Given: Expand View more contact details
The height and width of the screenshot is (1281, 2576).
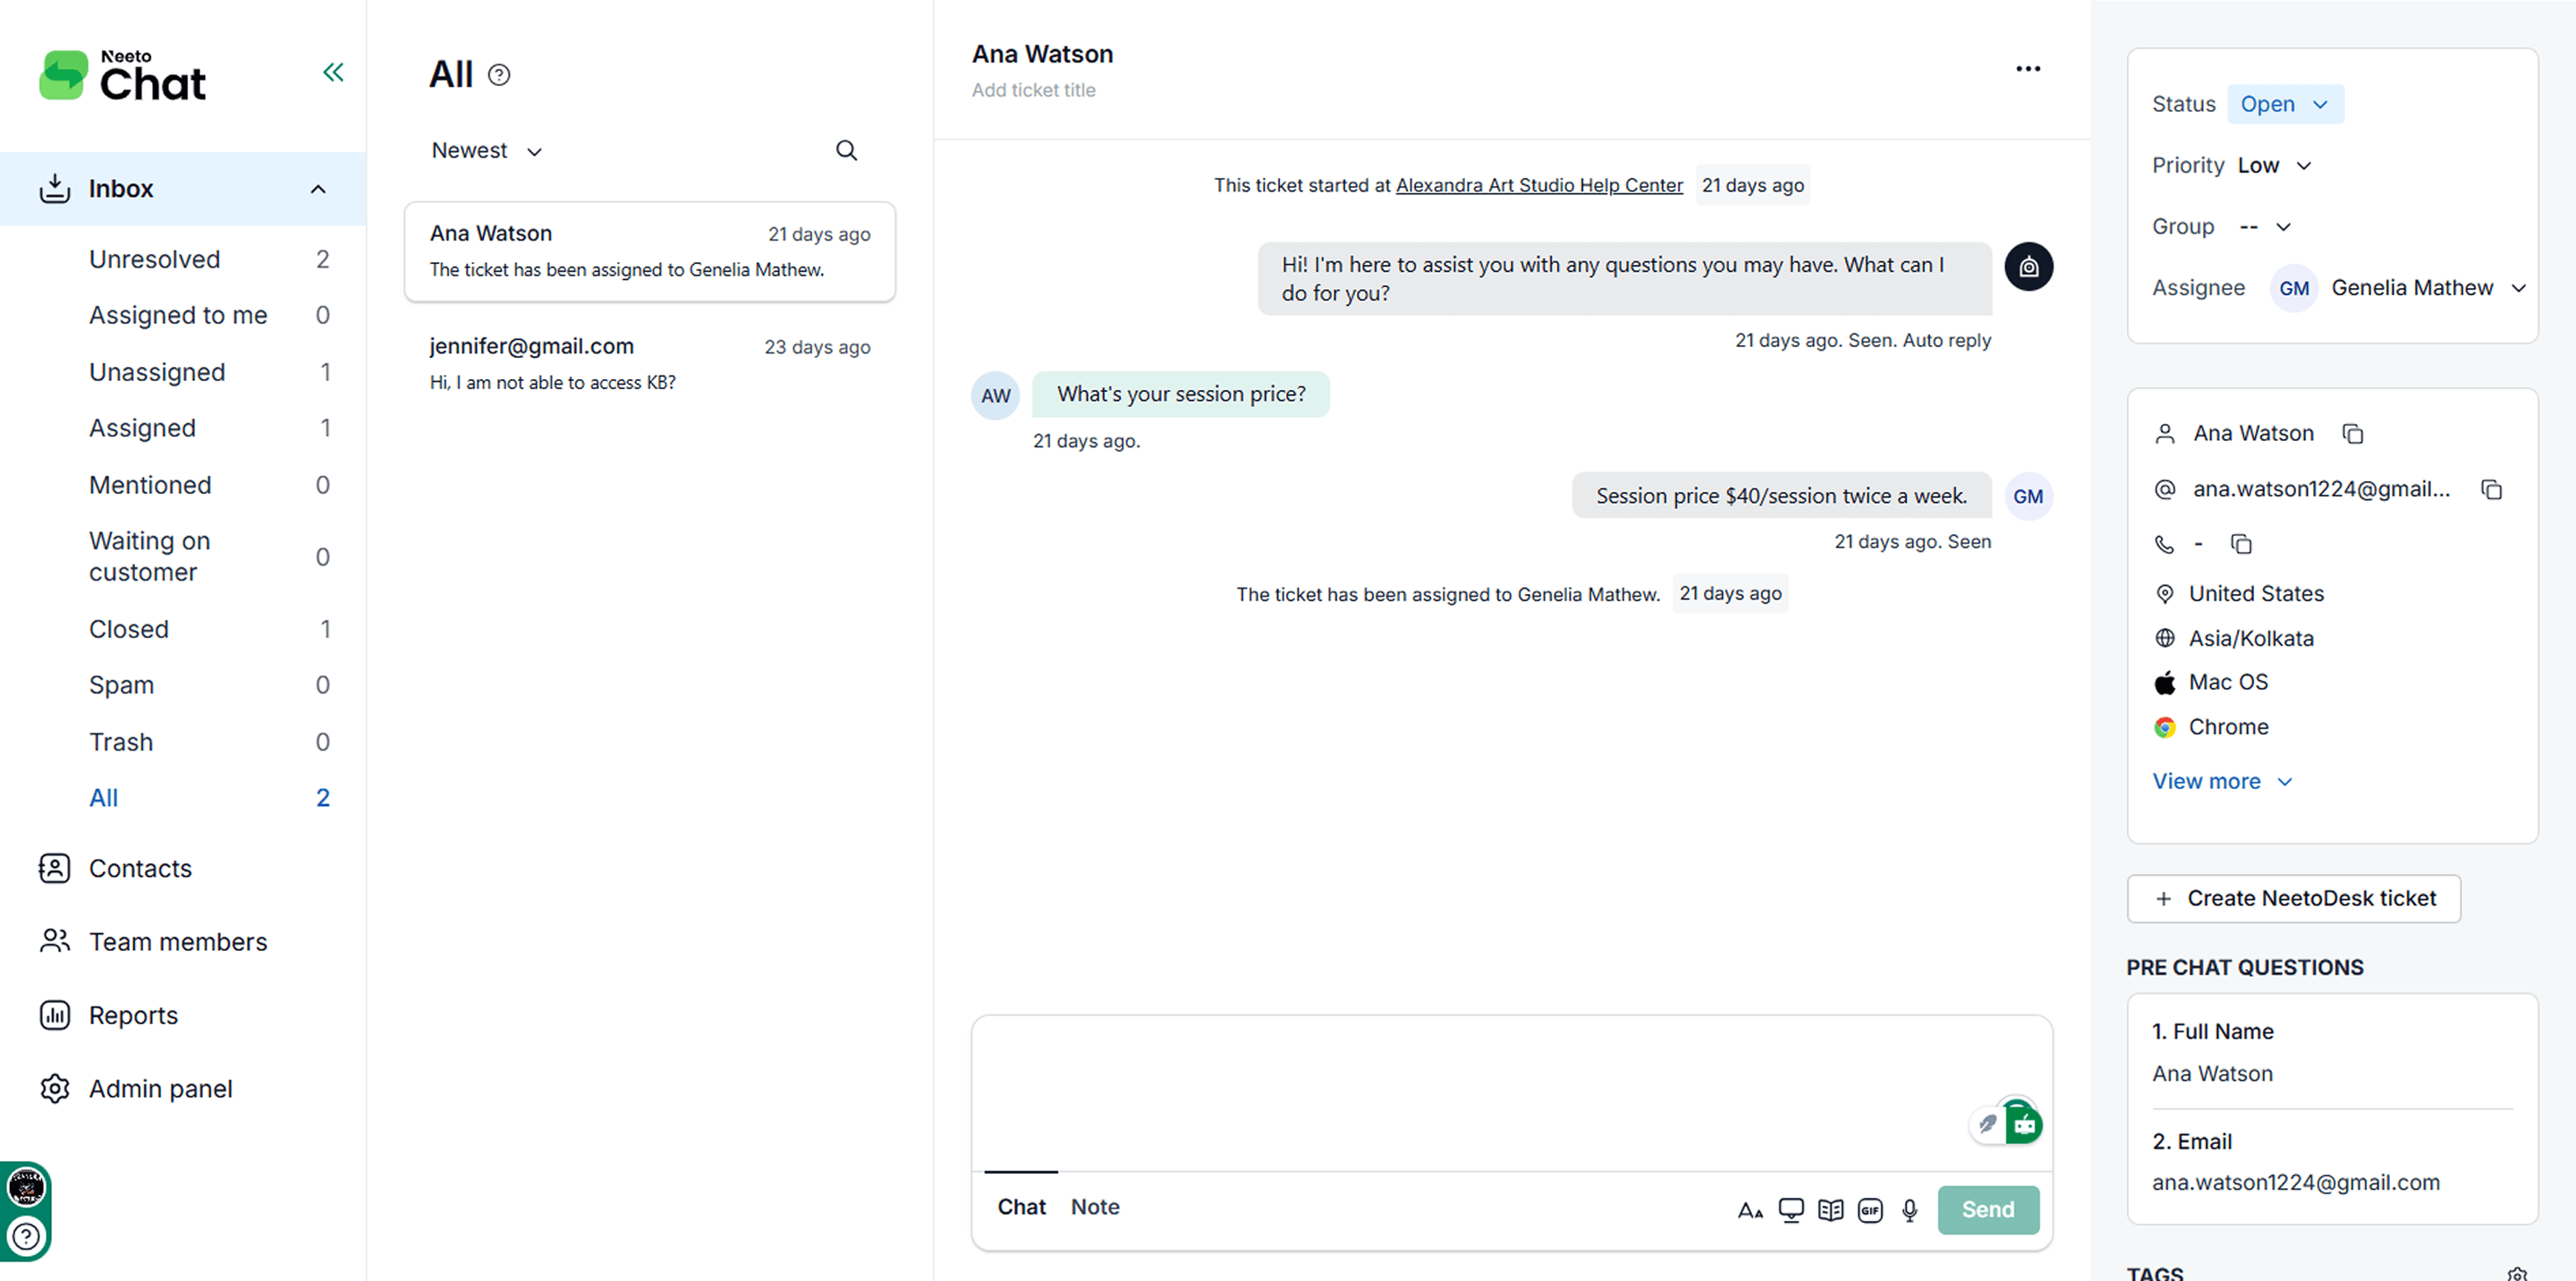Looking at the screenshot, I should pos(2221,781).
